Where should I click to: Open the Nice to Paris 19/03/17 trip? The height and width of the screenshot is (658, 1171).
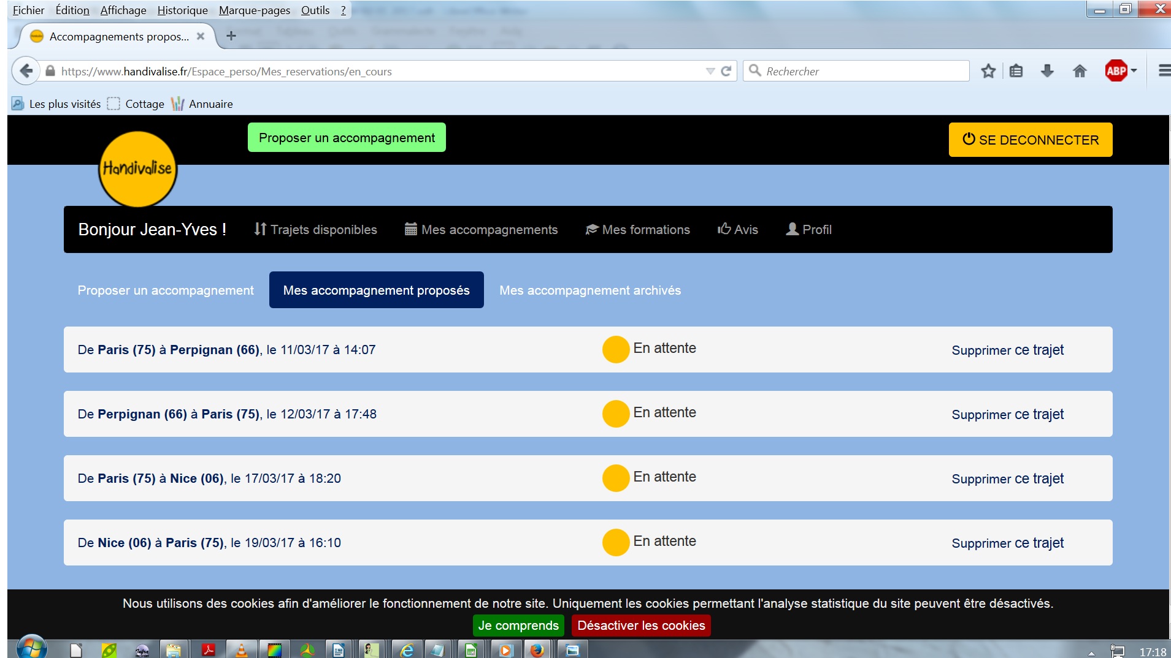tap(209, 543)
